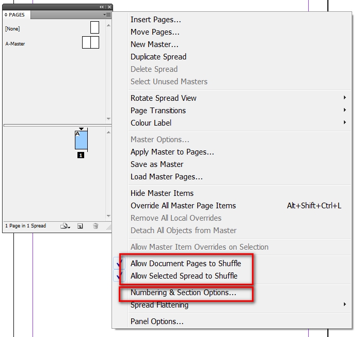Choose Insert Pages from the menu
The width and height of the screenshot is (363, 337).
pyautogui.click(x=155, y=20)
